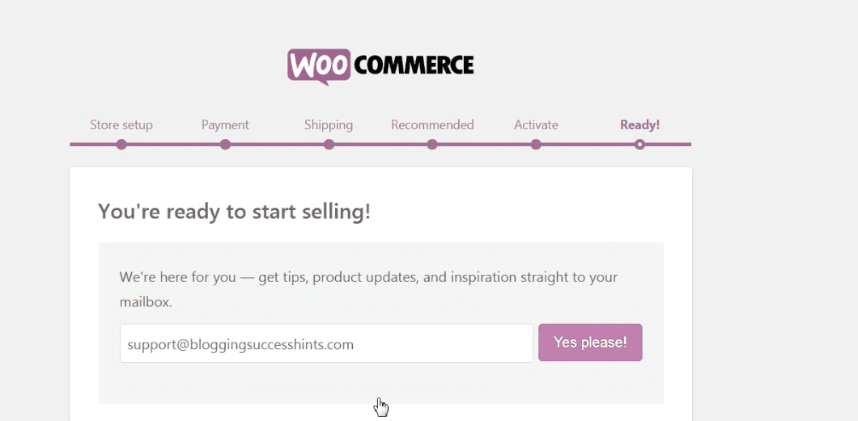Click the Yes please! button
Image resolution: width=858 pixels, height=421 pixels.
(590, 343)
